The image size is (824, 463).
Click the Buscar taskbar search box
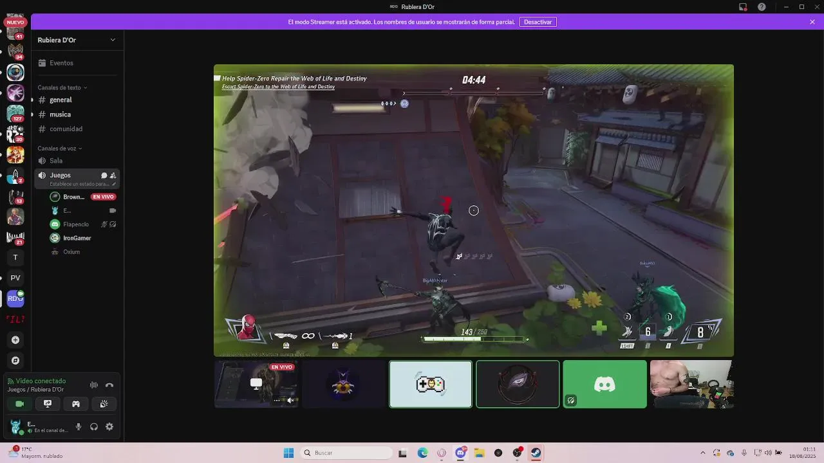point(347,453)
